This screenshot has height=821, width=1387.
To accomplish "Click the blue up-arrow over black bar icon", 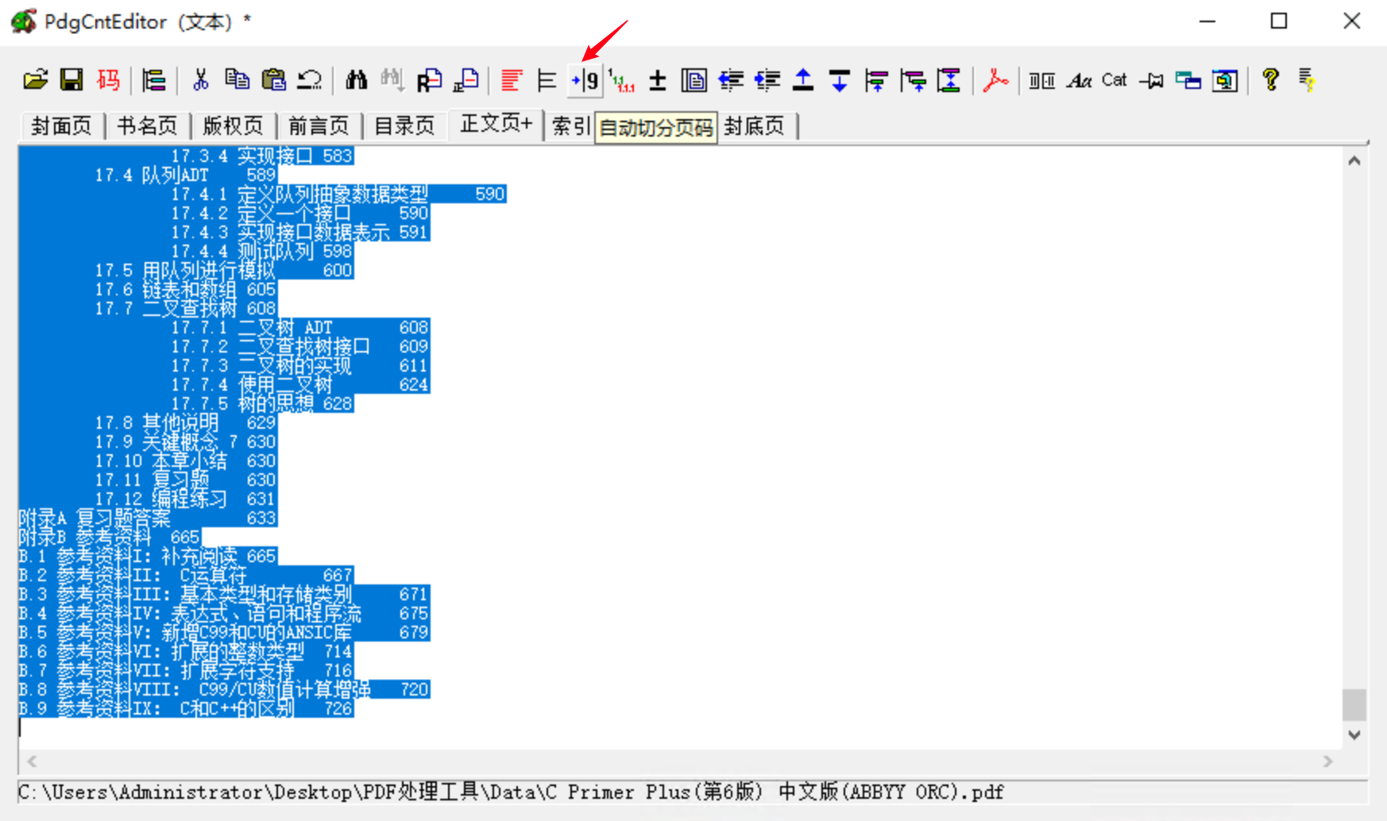I will tap(803, 80).
